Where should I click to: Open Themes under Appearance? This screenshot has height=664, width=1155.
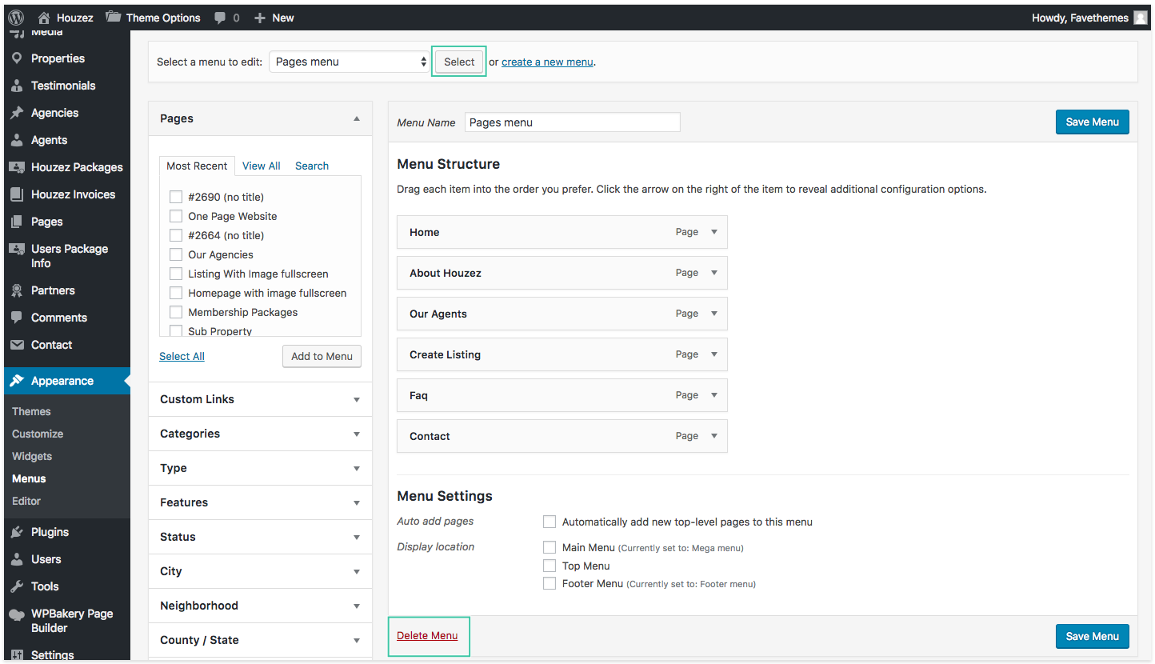click(31, 411)
